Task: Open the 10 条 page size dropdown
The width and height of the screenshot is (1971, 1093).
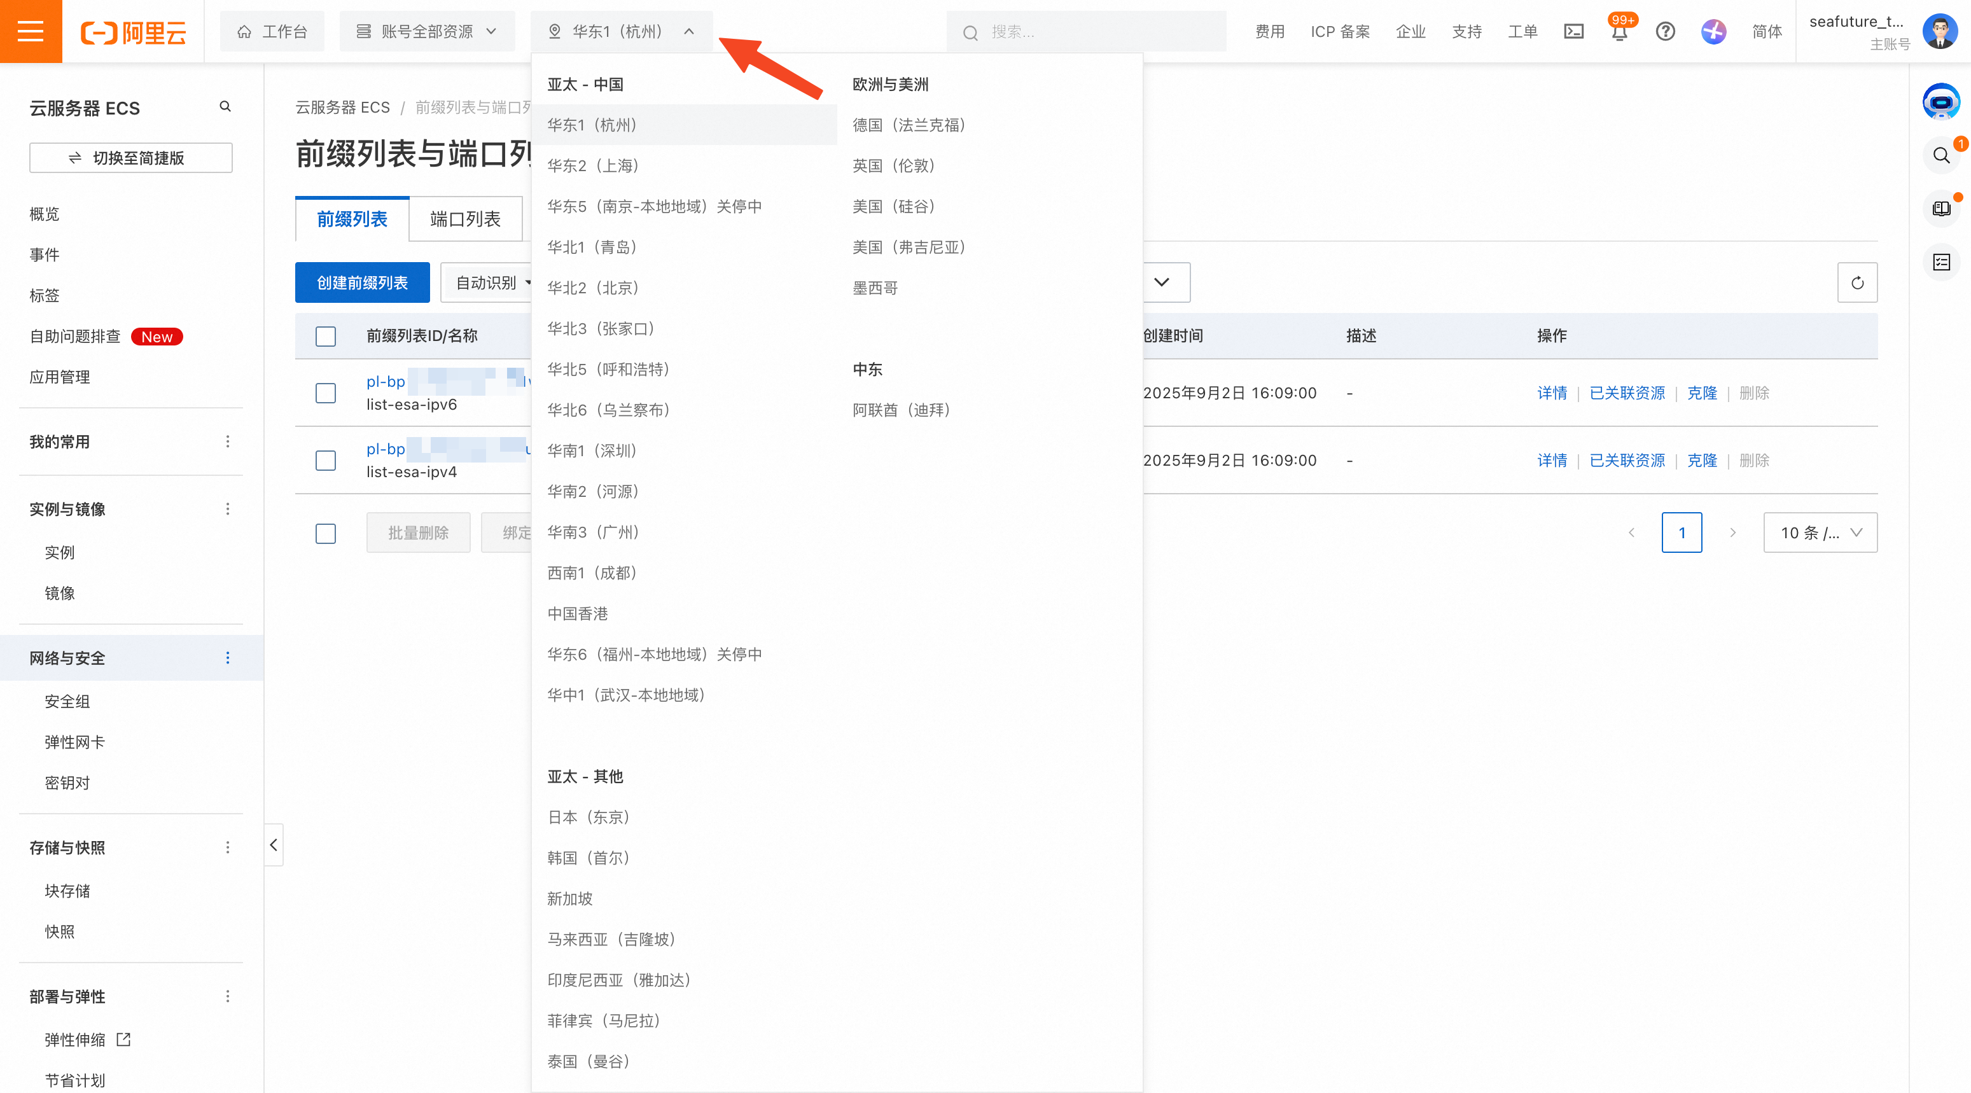Action: (x=1820, y=533)
